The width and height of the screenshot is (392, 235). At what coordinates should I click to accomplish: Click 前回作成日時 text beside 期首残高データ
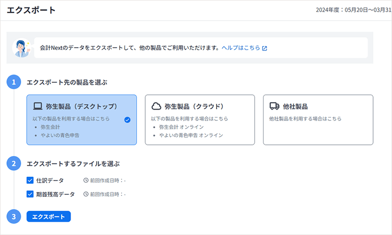pyautogui.click(x=108, y=194)
